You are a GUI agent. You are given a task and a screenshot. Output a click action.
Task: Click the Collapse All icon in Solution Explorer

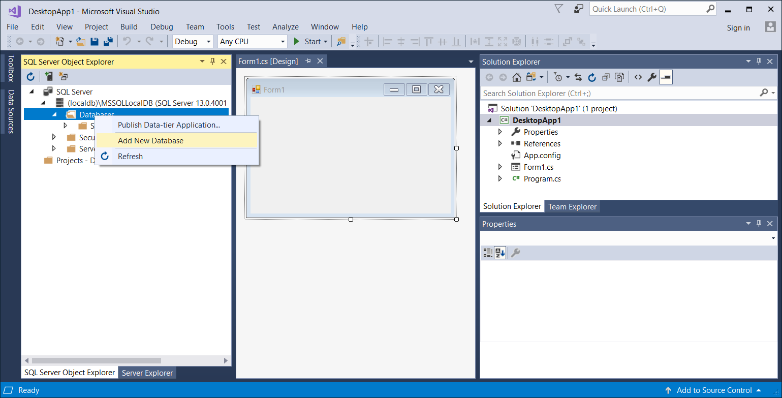606,77
